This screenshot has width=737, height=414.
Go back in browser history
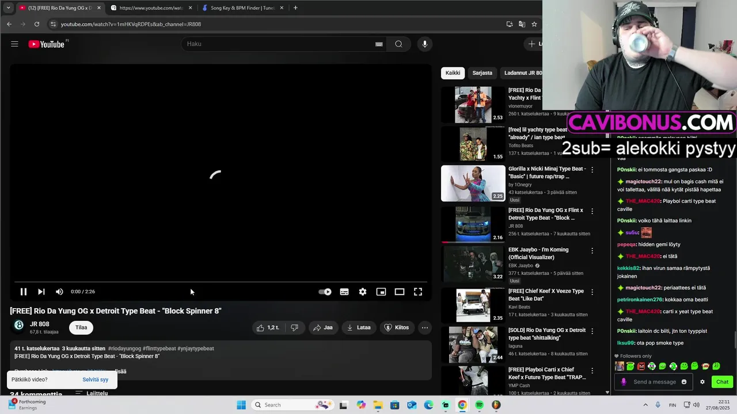[9, 24]
